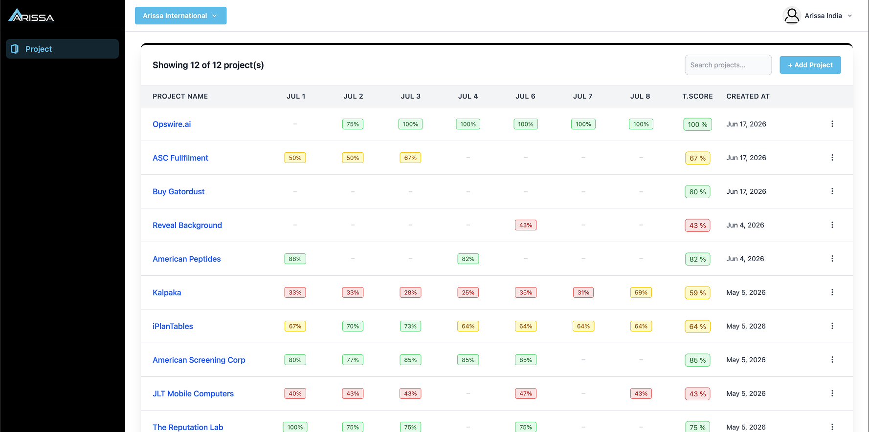Screen dimensions: 869x432
Task: Click Reveal Background's Jun 4, 2026 date
Action: 745,225
